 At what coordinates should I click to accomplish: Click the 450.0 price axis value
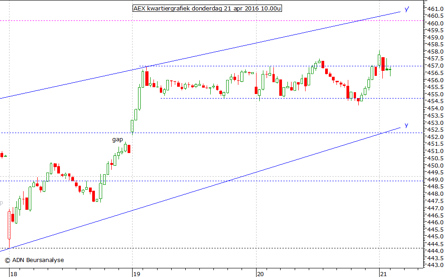(x=435, y=165)
